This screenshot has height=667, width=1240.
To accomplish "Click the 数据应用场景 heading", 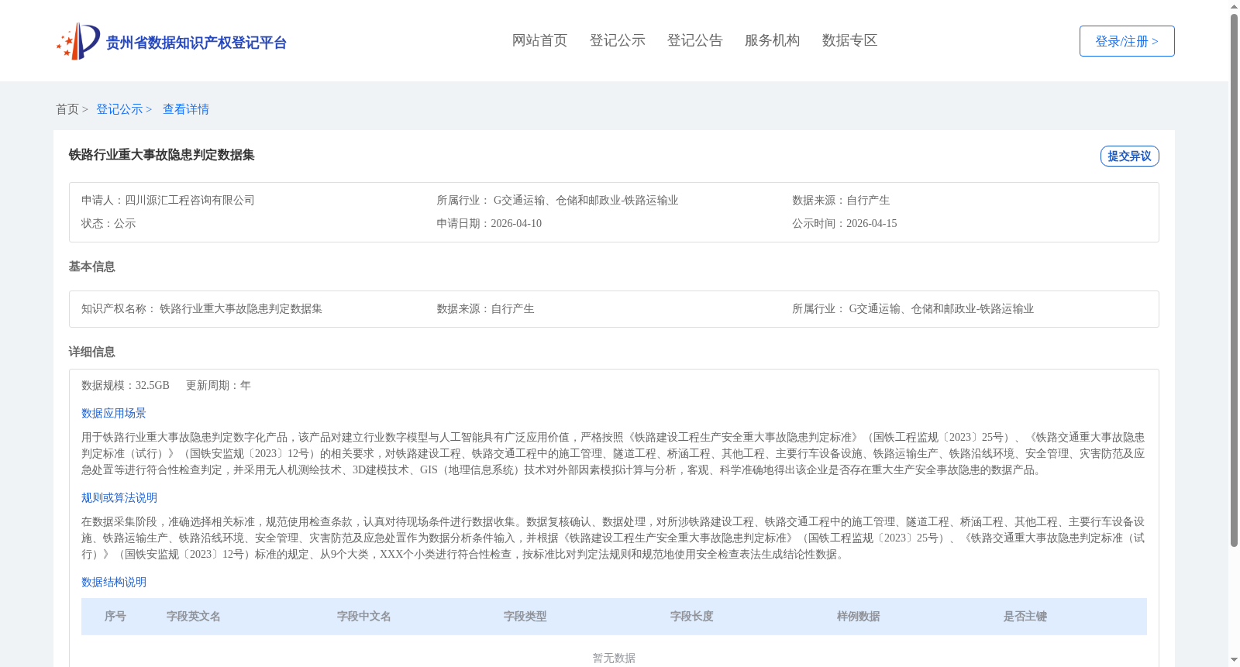I will pos(114,414).
